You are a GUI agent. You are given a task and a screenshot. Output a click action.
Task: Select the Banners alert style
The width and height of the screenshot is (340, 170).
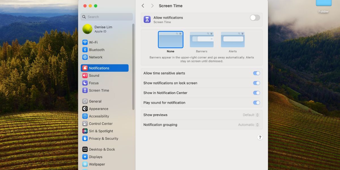click(x=201, y=40)
